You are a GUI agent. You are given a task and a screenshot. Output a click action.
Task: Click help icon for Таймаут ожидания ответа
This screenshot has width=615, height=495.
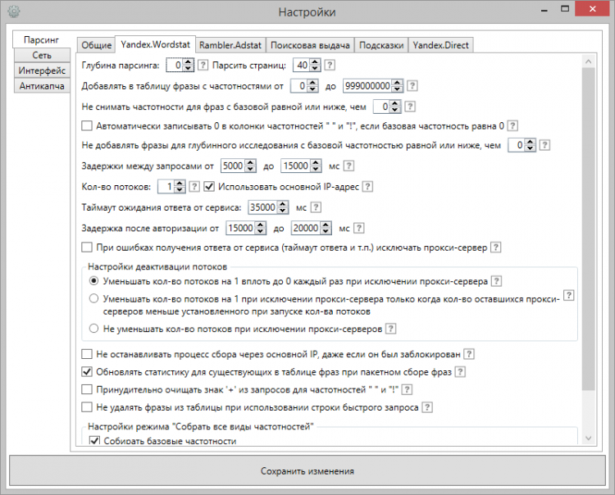click(x=317, y=207)
